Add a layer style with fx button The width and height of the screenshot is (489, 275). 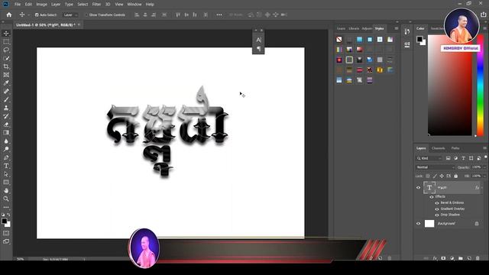pos(435,258)
